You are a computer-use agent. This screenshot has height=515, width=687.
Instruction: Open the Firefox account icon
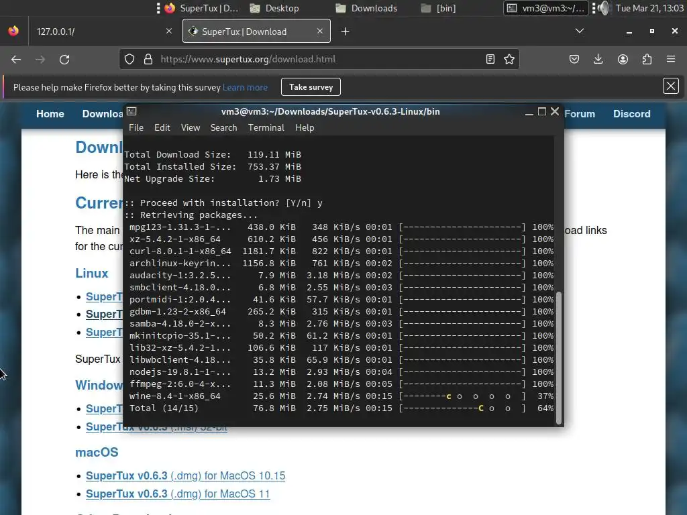pyautogui.click(x=623, y=59)
